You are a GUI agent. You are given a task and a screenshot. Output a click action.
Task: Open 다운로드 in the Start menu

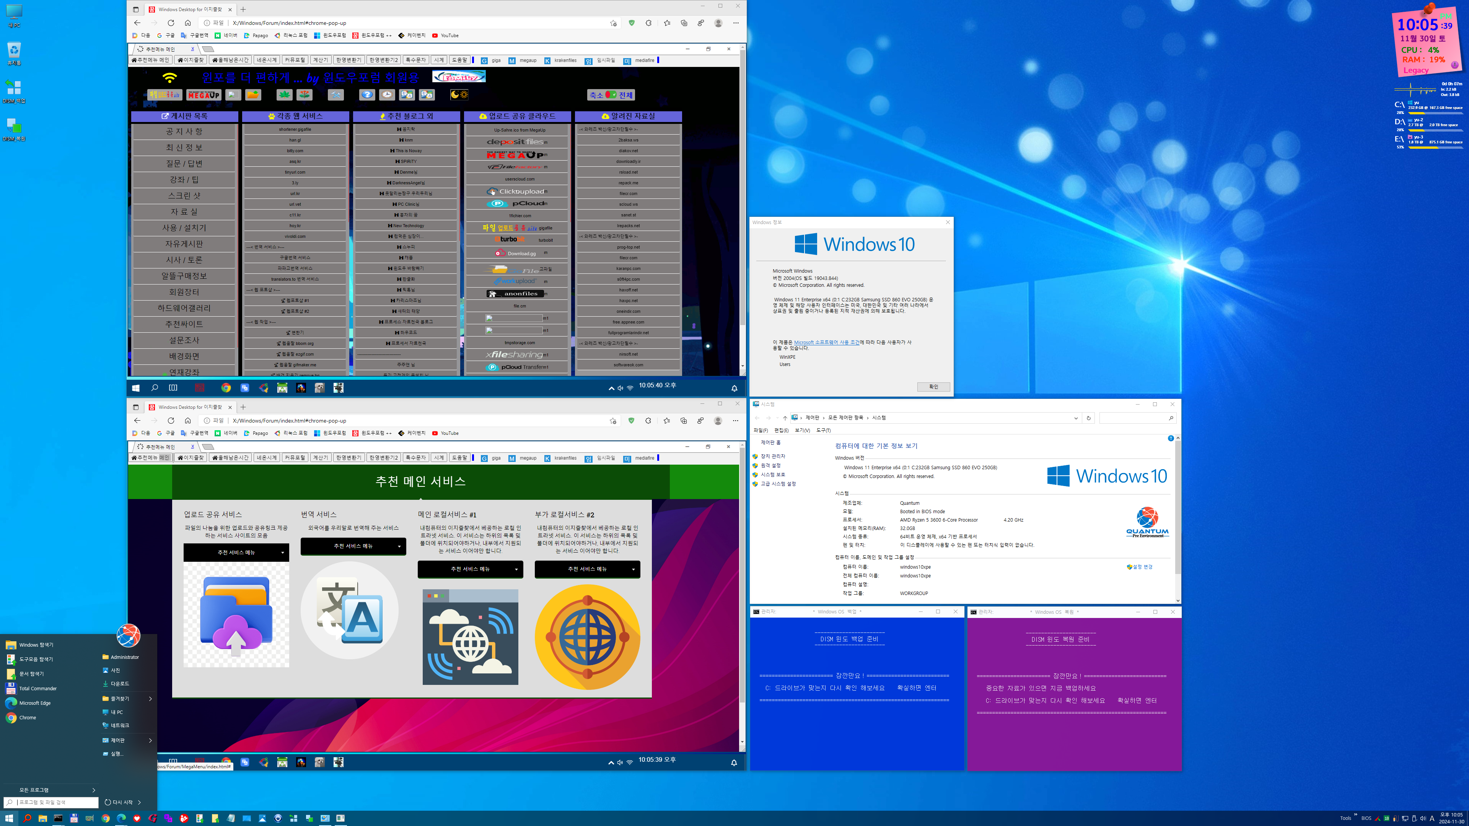click(x=116, y=683)
